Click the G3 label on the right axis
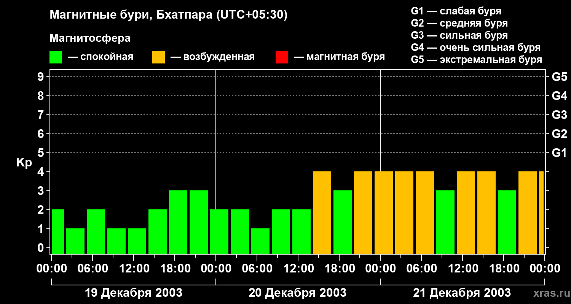Image resolution: width=571 pixels, height=304 pixels. point(559,115)
